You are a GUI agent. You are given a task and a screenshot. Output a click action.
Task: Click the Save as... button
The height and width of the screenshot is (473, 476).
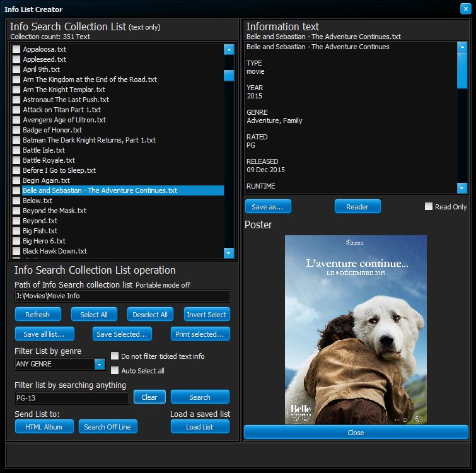coord(268,206)
